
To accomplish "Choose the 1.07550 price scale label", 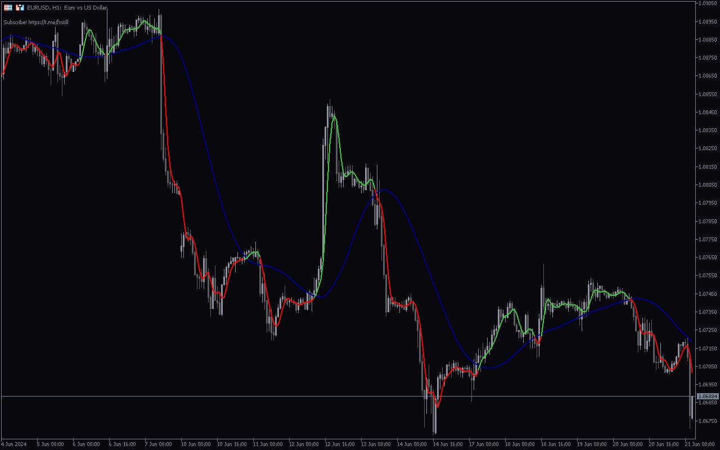I will pos(708,275).
